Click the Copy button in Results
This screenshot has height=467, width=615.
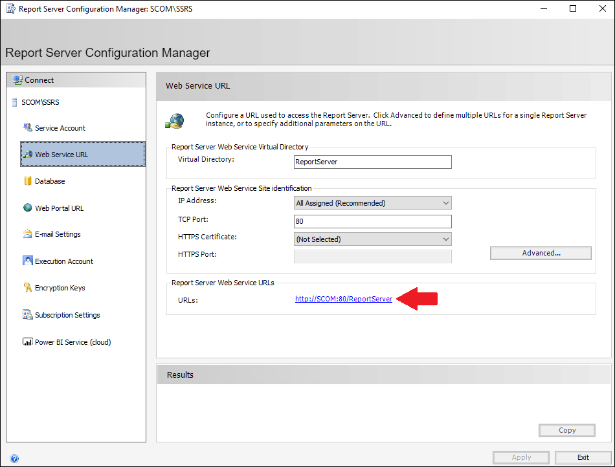pyautogui.click(x=566, y=430)
